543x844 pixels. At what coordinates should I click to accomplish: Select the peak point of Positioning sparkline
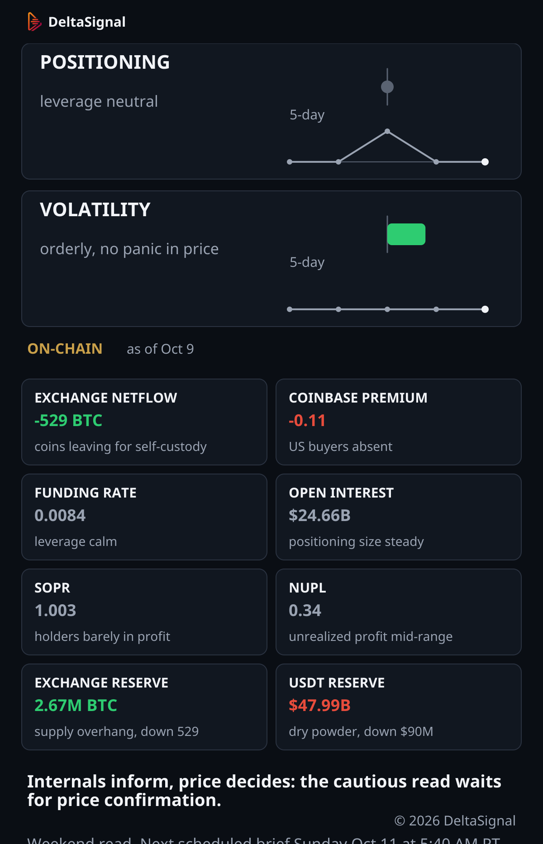(387, 131)
